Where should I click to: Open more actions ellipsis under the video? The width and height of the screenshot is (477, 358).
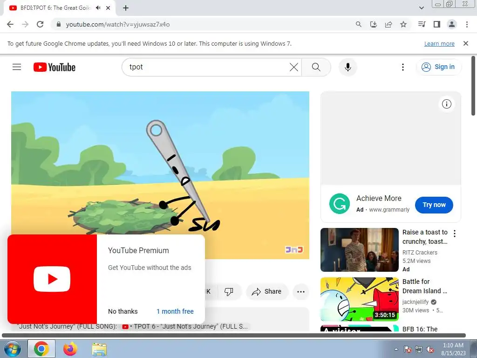pos(301,291)
